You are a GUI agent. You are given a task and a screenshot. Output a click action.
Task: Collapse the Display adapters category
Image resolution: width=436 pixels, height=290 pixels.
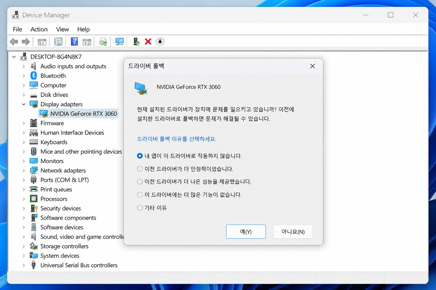pyautogui.click(x=24, y=104)
